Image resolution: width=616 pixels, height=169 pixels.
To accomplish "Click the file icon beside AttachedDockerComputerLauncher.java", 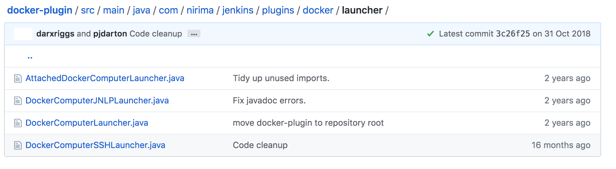I will 18,79.
